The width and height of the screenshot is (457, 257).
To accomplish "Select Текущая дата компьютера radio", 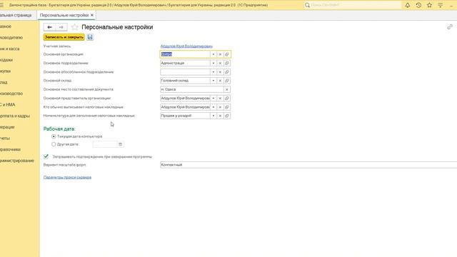I will [x=54, y=136].
